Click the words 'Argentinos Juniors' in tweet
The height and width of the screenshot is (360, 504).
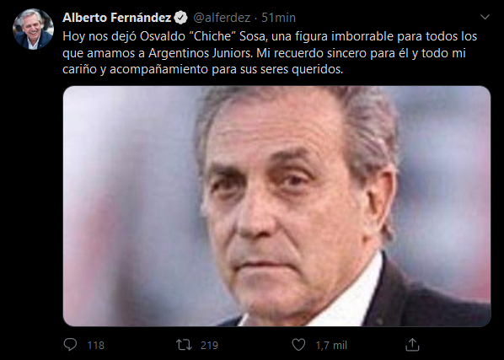[200, 53]
